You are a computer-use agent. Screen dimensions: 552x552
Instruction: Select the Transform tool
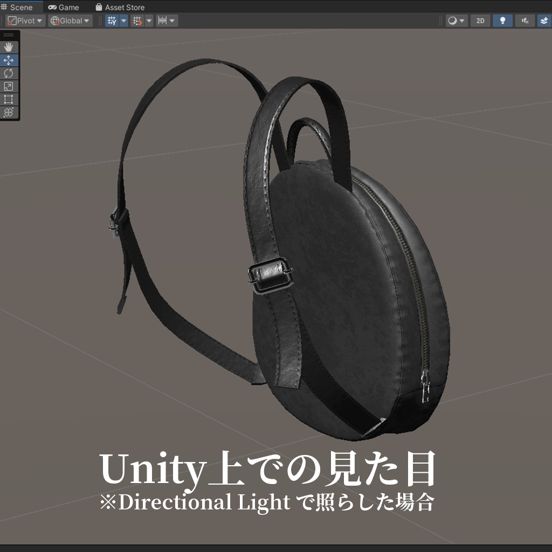(x=9, y=112)
